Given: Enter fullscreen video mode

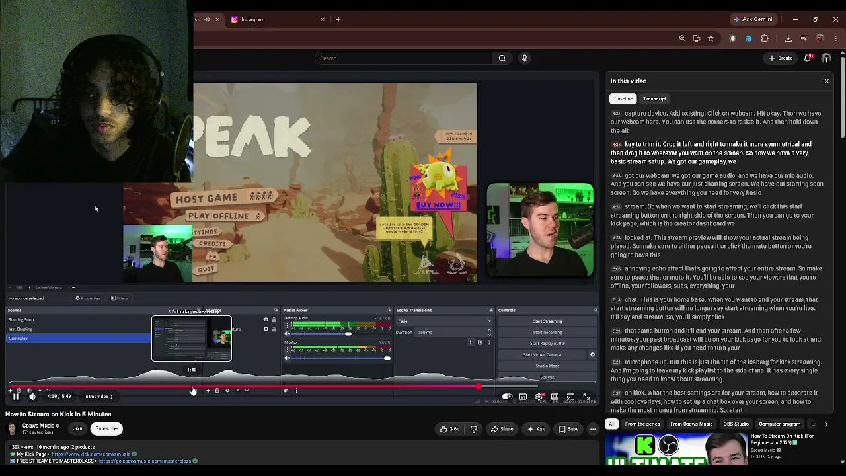Looking at the screenshot, I should 586,397.
